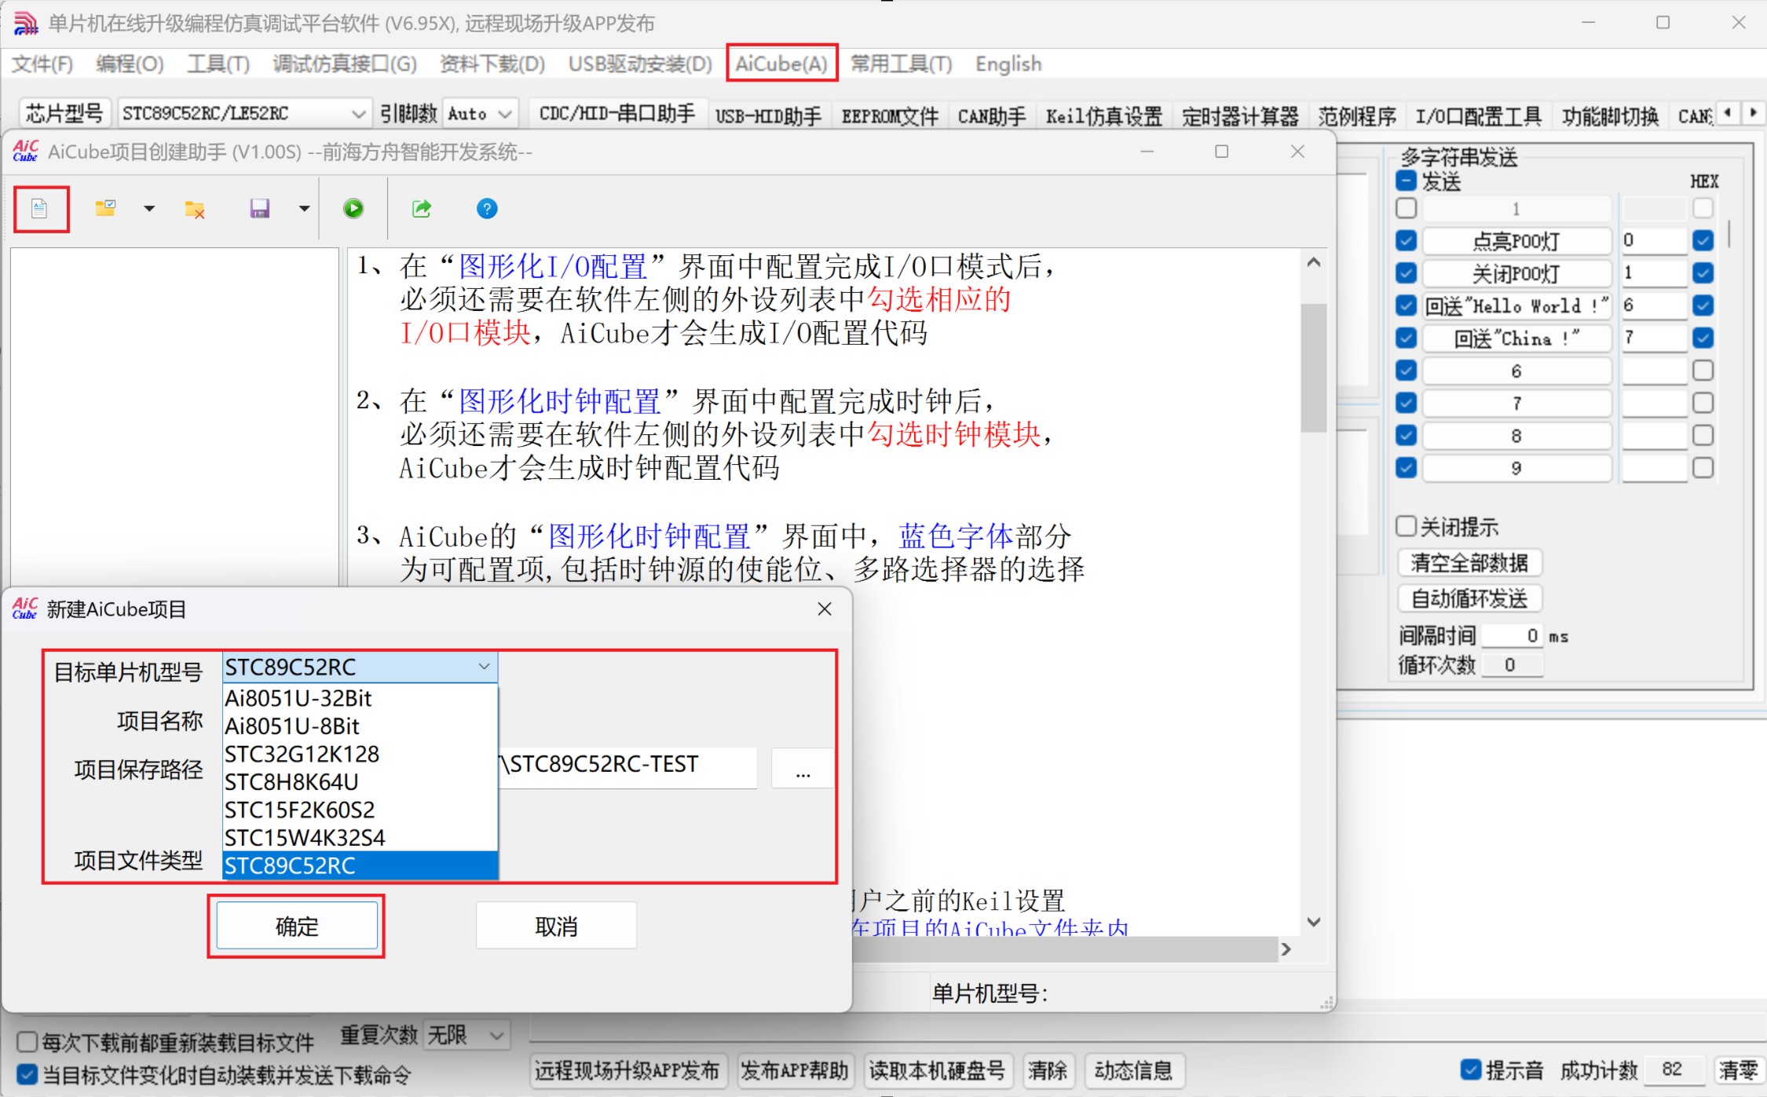Click the help text scroll-down arrow
Viewport: 1767px width, 1097px height.
(1313, 921)
